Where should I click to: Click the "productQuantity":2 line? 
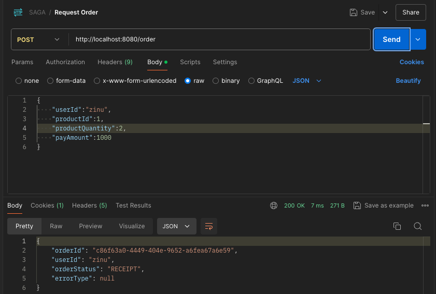pyautogui.click(x=89, y=128)
